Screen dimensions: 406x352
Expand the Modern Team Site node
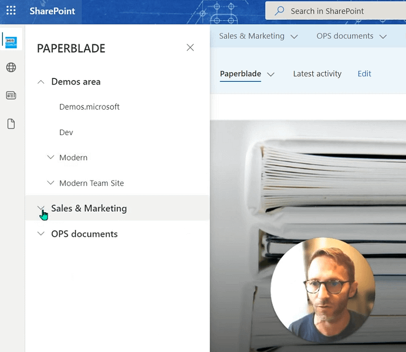(x=51, y=183)
